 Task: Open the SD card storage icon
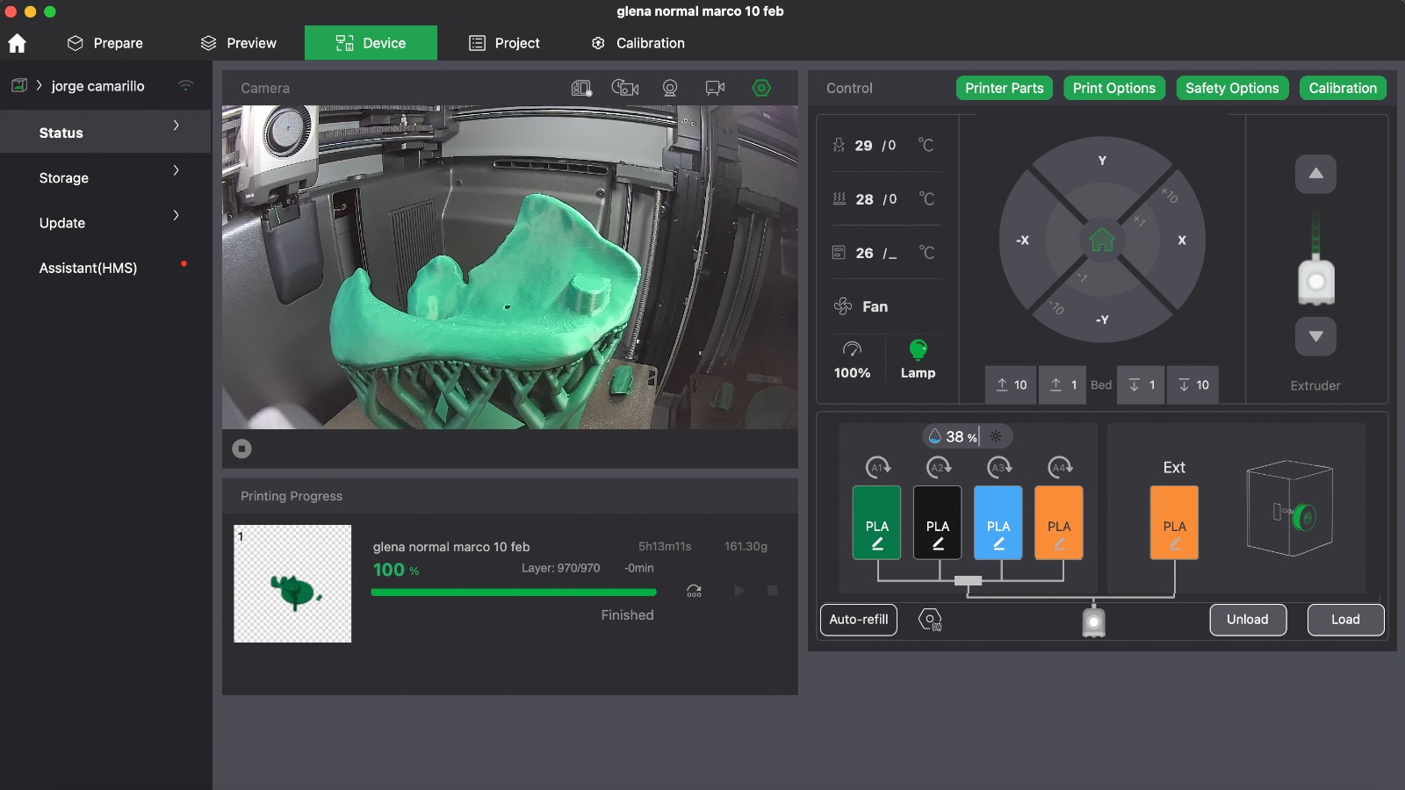tap(580, 88)
